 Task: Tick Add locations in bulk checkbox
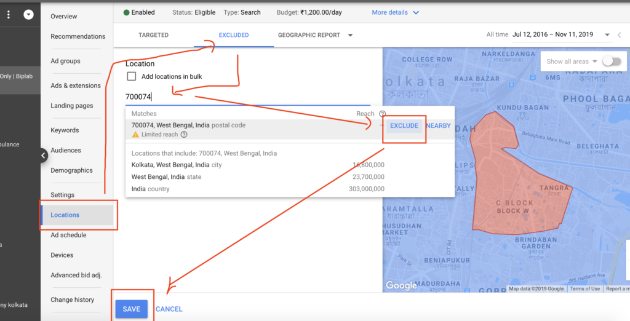[132, 76]
